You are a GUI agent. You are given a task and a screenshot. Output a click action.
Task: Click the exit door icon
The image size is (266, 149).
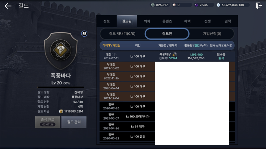click(x=259, y=6)
